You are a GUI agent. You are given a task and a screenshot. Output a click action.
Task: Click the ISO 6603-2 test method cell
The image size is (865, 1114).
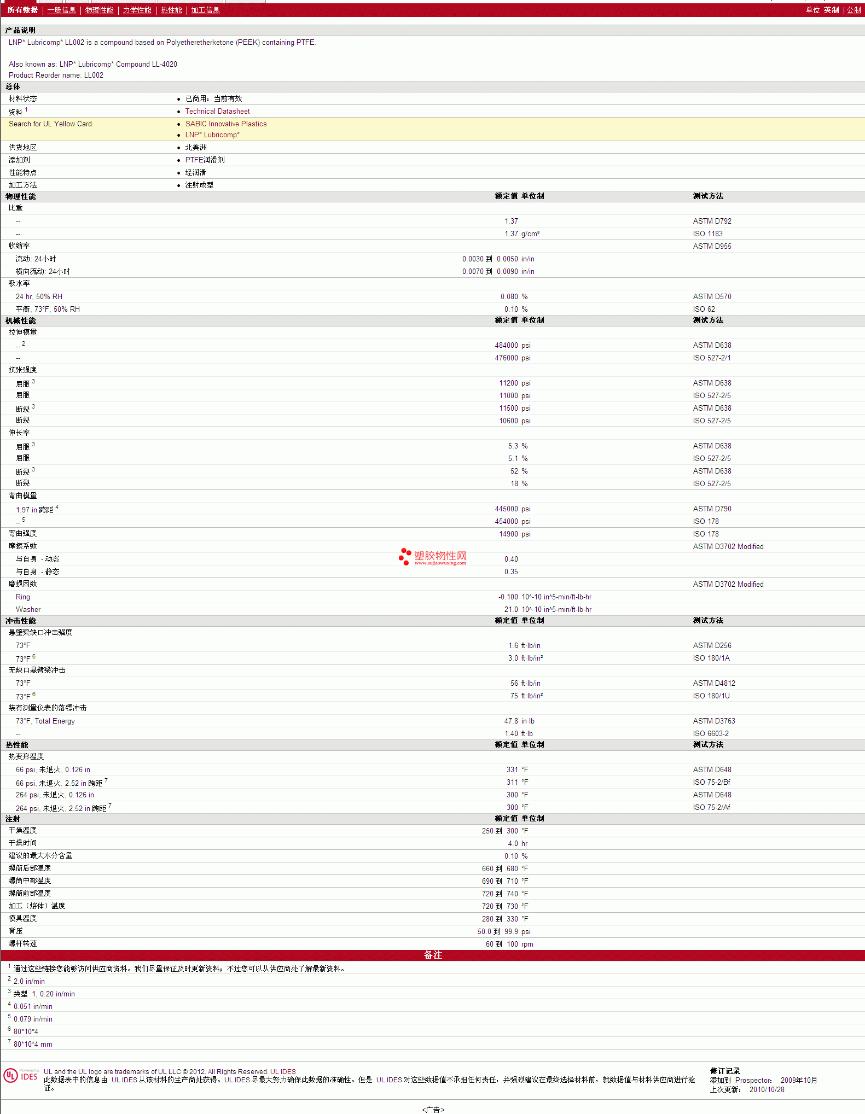[x=711, y=733]
